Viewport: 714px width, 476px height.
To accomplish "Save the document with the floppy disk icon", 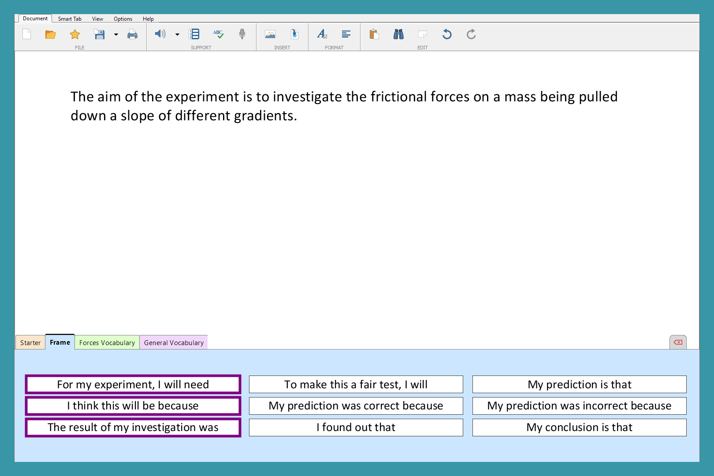I will [99, 34].
